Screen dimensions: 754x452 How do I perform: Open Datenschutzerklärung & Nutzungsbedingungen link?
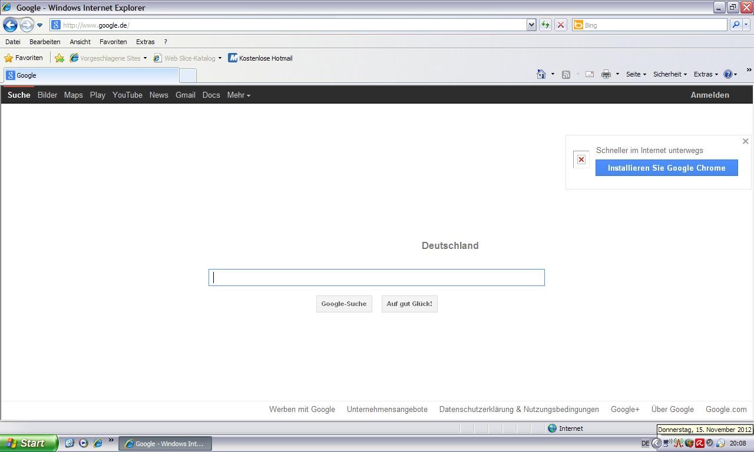point(519,409)
